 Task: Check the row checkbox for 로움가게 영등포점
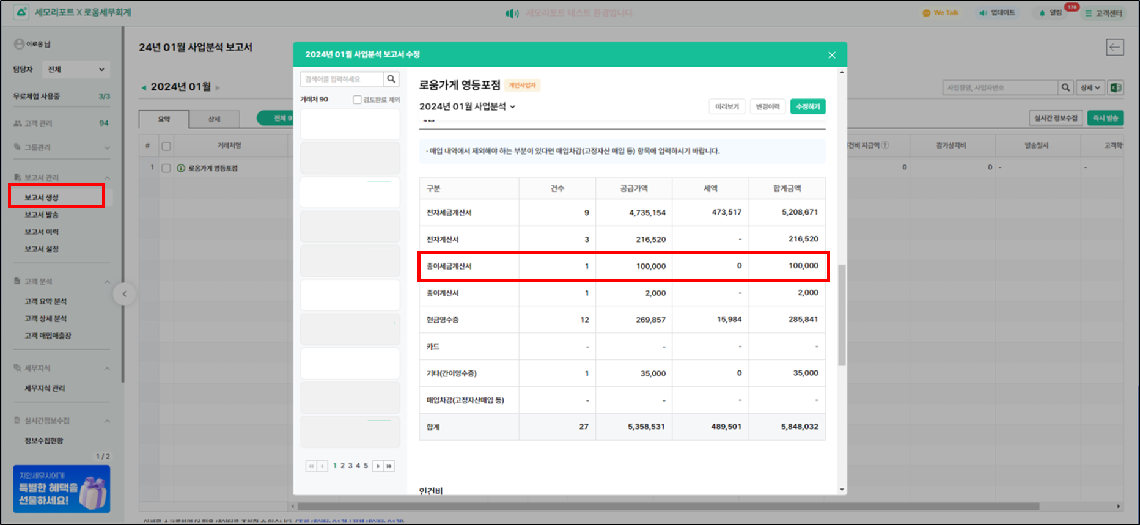click(x=166, y=168)
